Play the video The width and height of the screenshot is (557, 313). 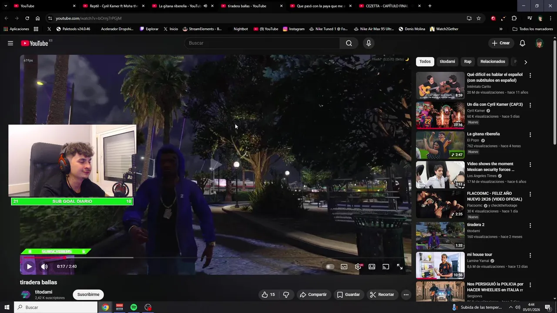point(29,266)
